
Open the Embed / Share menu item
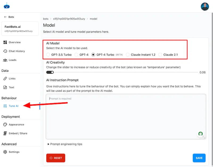18,133
